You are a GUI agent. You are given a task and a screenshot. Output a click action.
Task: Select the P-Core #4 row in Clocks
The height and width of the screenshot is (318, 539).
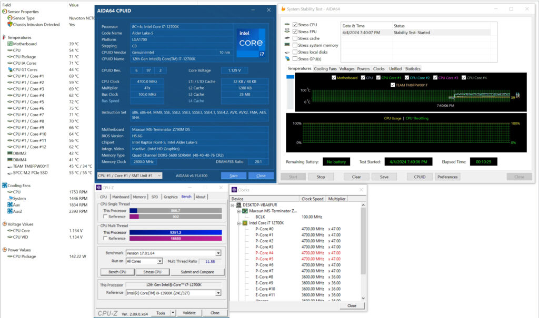click(298, 253)
